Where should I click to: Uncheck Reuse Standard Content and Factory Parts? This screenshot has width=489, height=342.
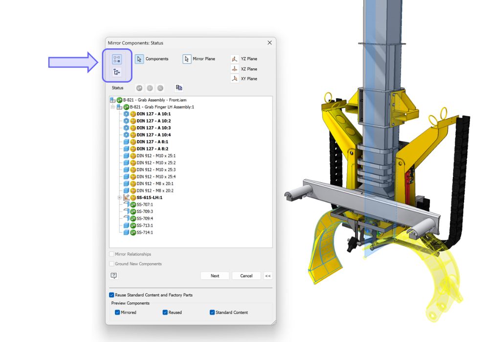click(x=111, y=295)
